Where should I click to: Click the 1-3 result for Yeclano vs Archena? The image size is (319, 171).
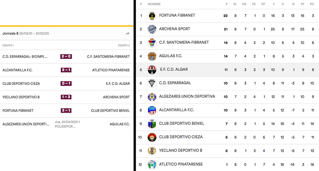tap(66, 97)
